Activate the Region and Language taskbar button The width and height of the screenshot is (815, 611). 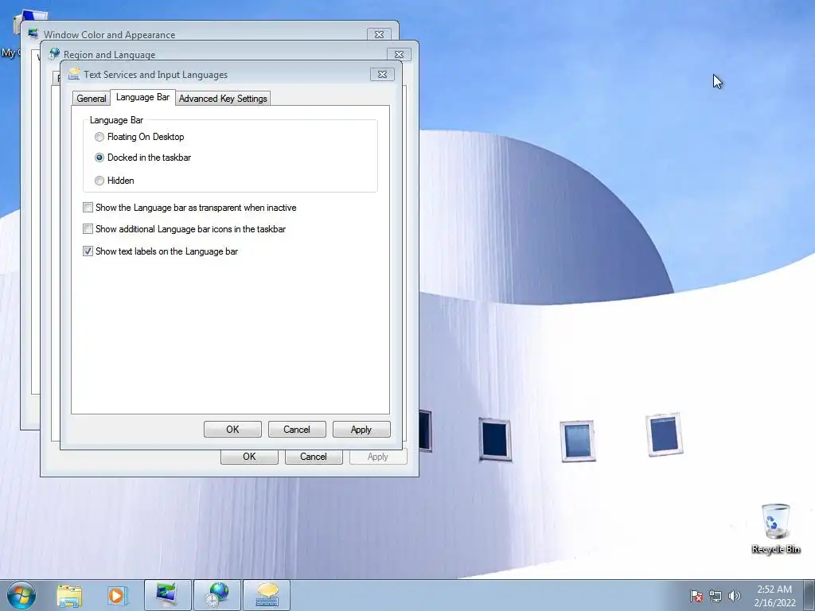(216, 595)
